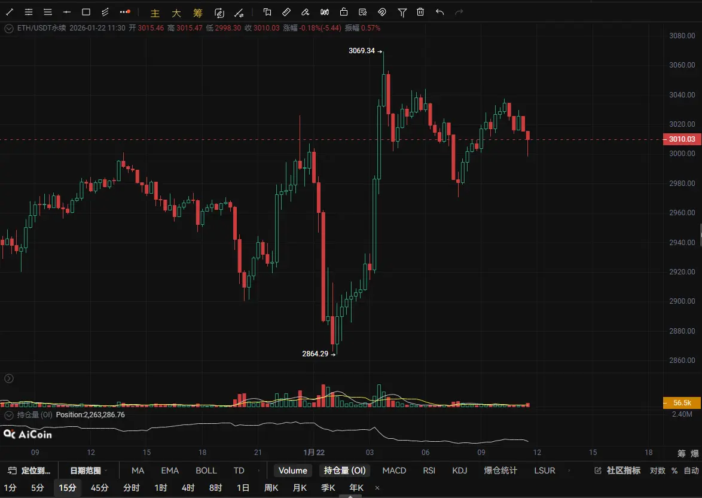The width and height of the screenshot is (702, 498).
Task: Expand more main indicators arrow after TD
Action: click(x=259, y=470)
